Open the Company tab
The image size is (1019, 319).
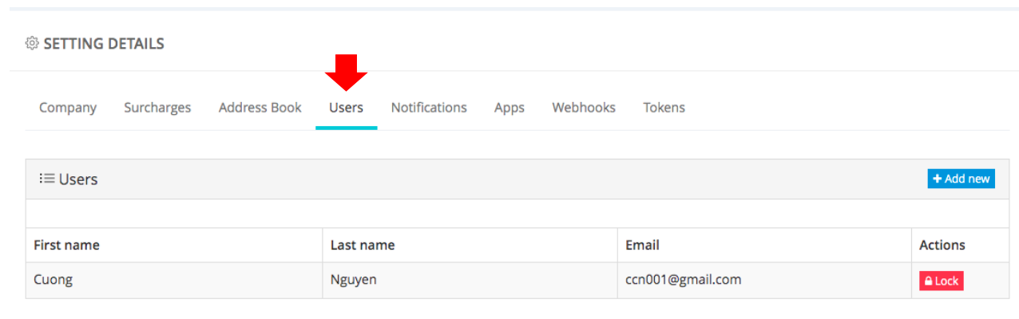(x=68, y=107)
